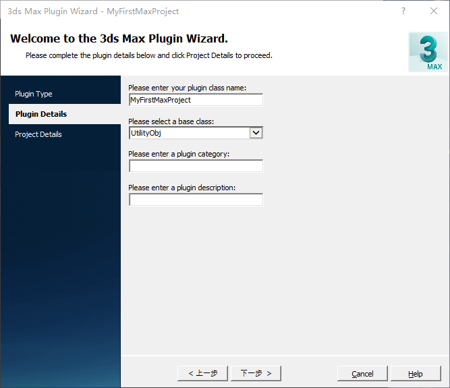Viewport: 450px width, 388px height.
Task: Switch to the Project Details step
Action: point(38,134)
